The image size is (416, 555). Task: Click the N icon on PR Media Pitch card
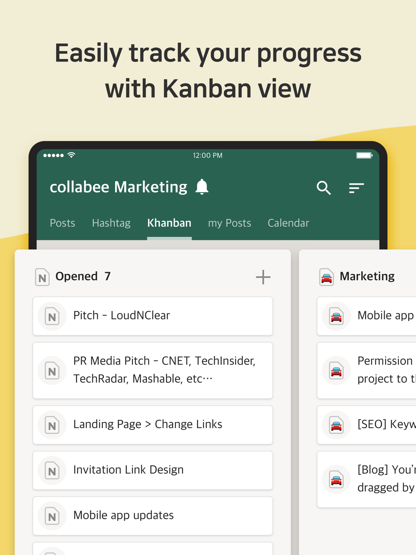click(52, 370)
